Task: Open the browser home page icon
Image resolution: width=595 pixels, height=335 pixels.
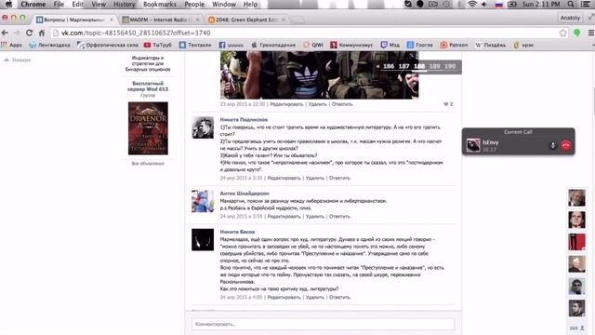Action: (x=41, y=33)
